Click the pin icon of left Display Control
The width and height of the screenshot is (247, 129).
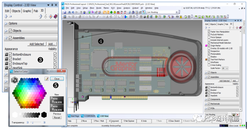point(52,5)
